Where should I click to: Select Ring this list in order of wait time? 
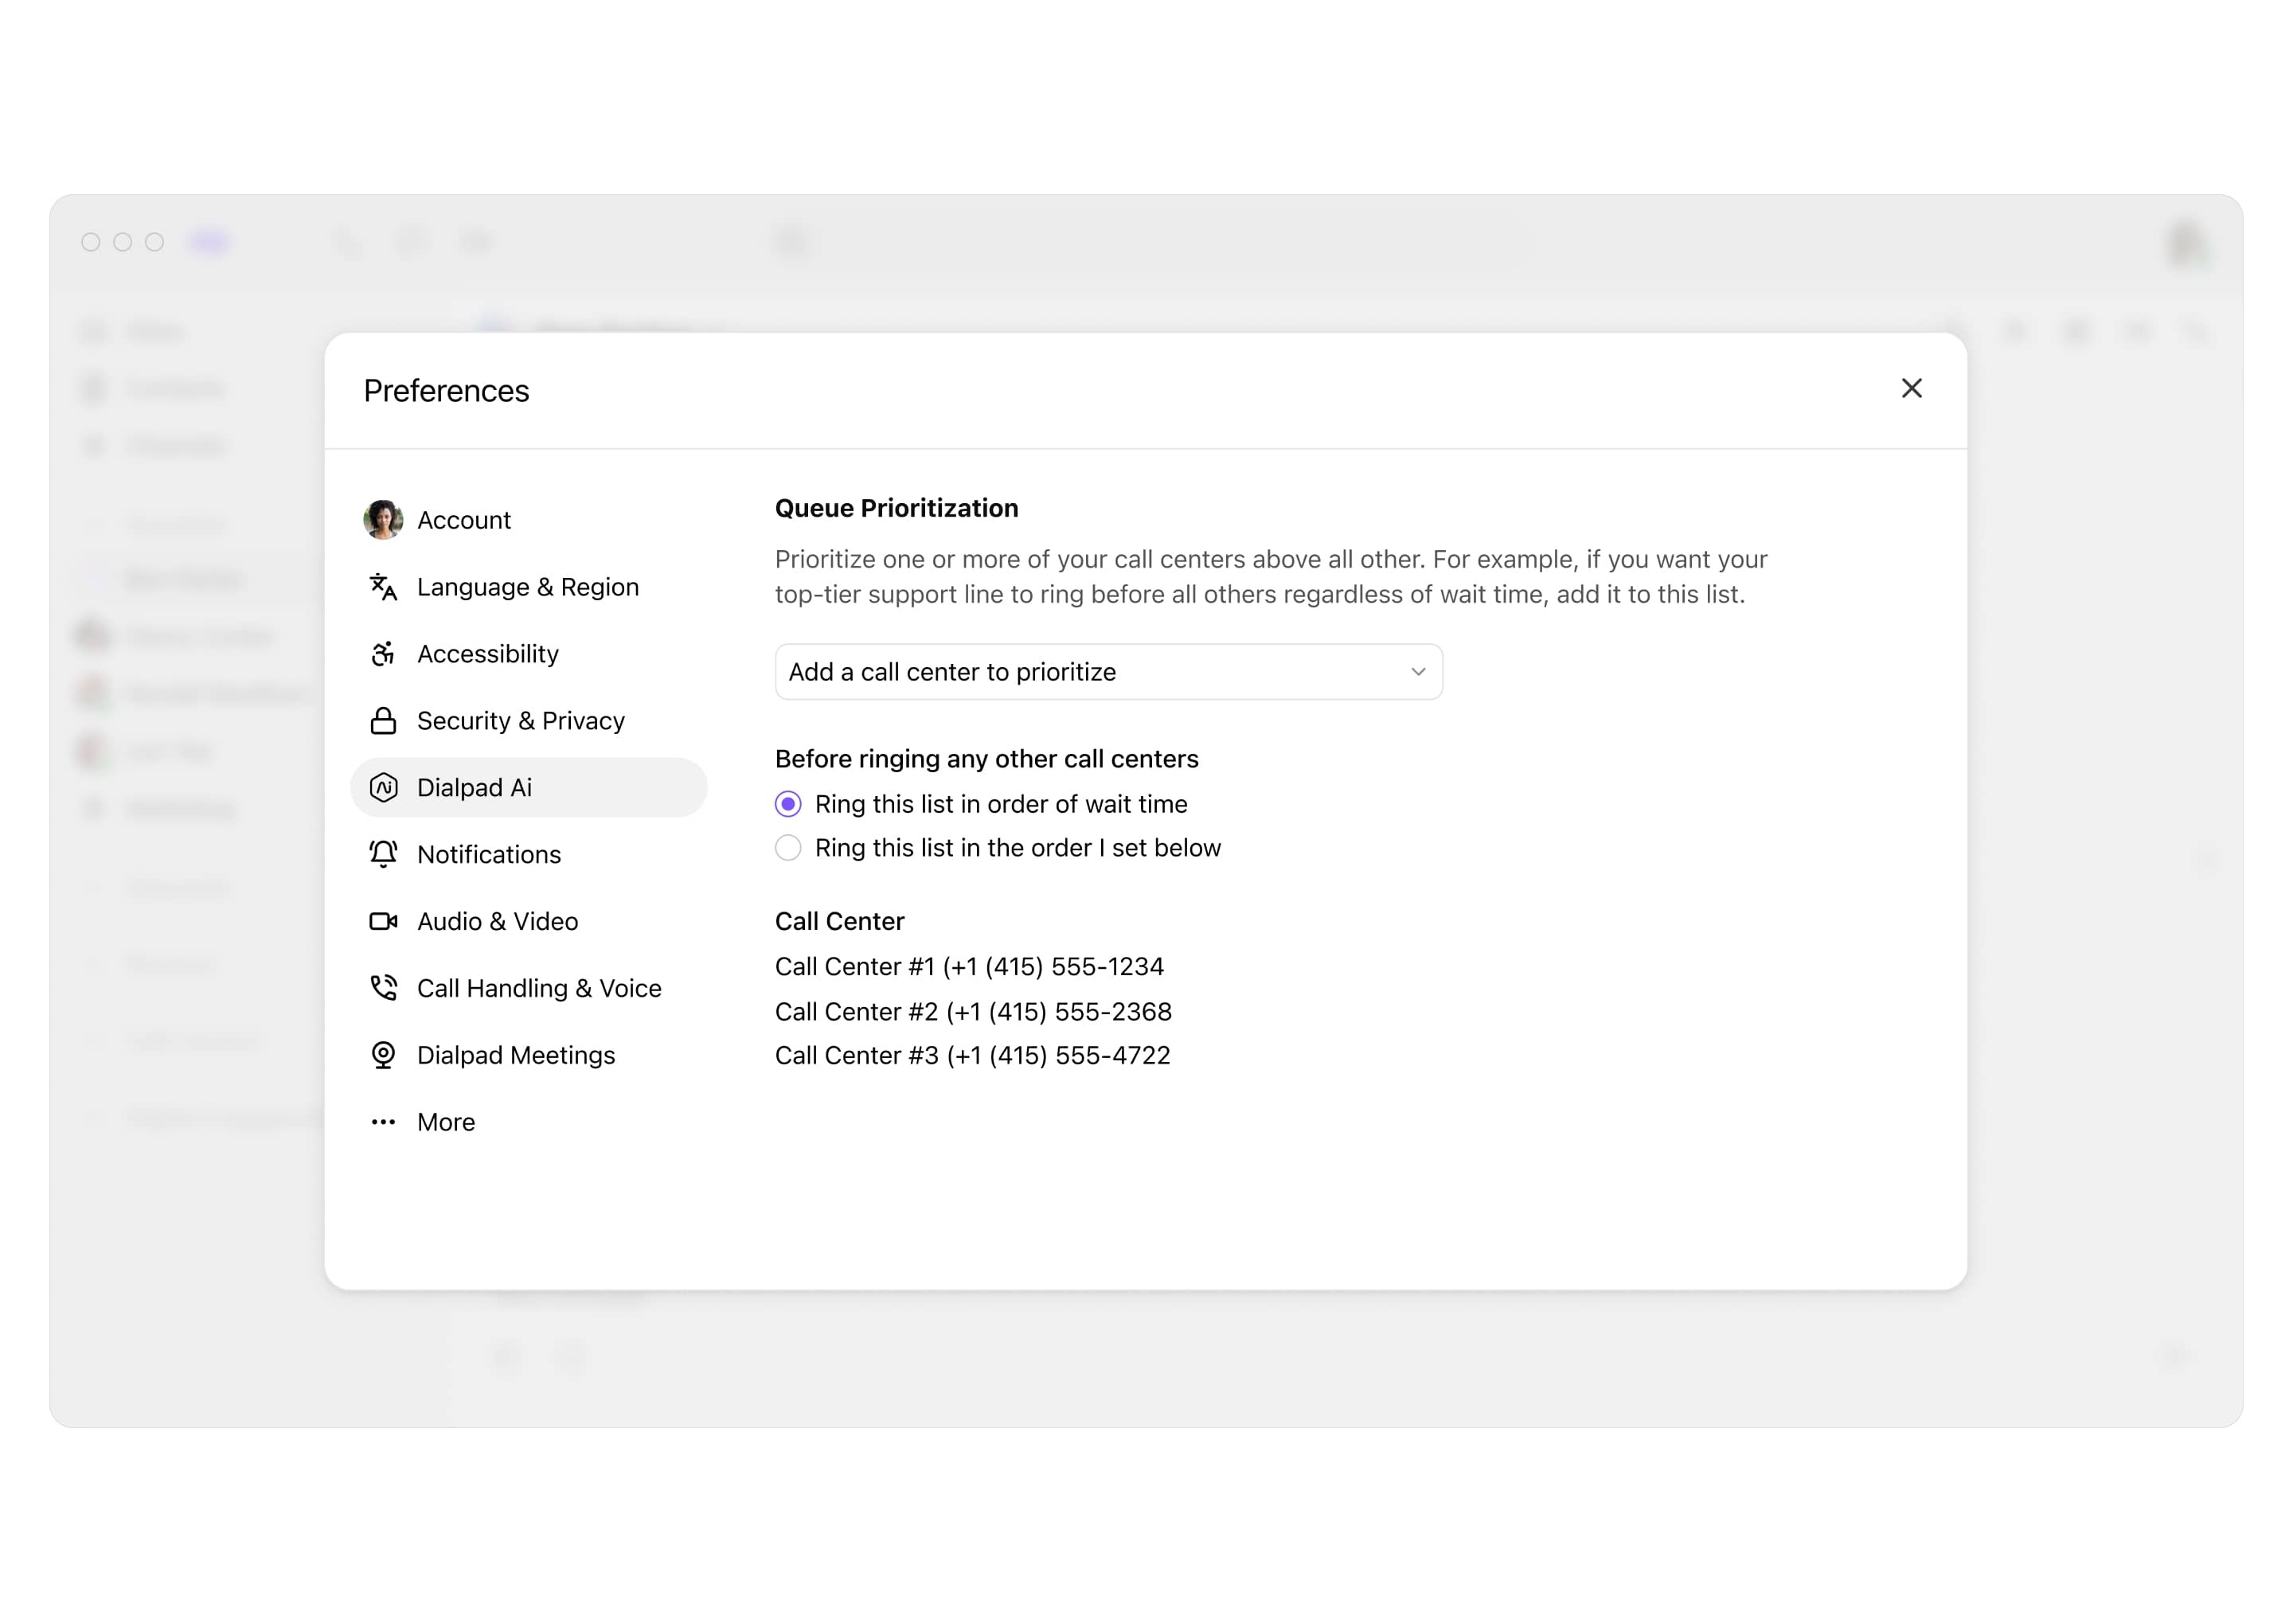pyautogui.click(x=788, y=804)
